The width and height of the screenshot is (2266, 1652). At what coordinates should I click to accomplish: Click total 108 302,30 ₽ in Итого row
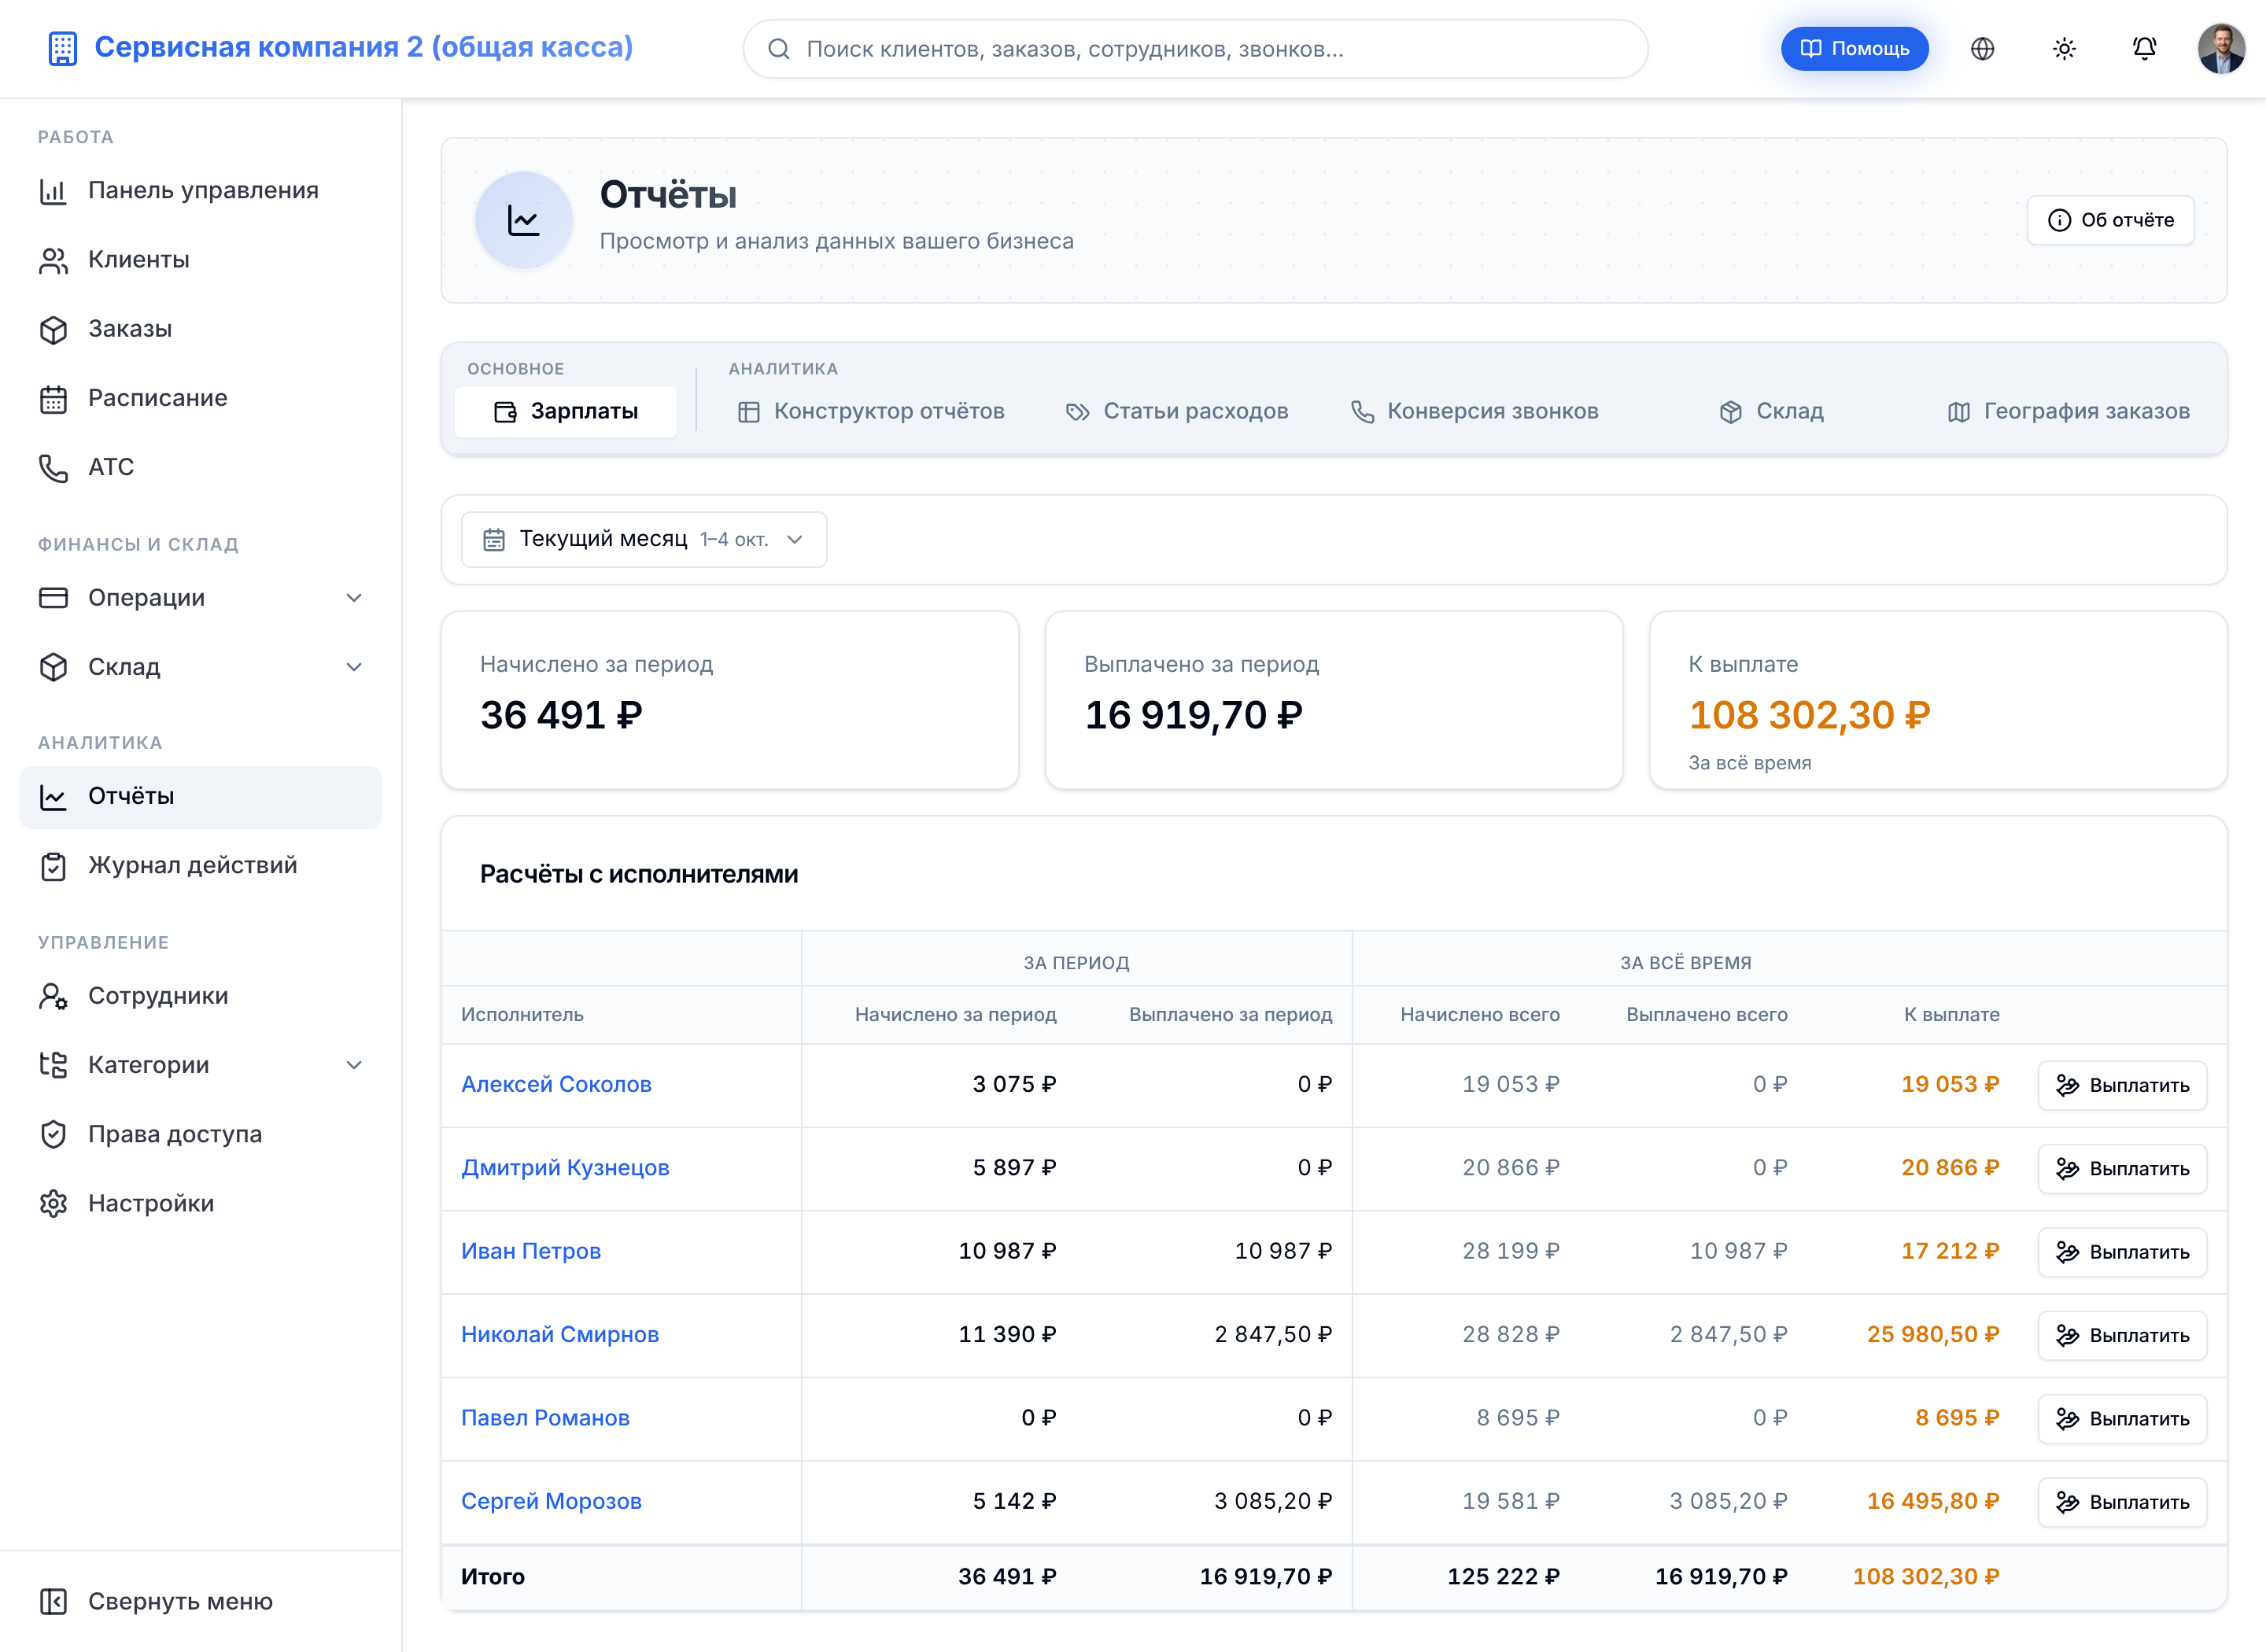(1926, 1576)
